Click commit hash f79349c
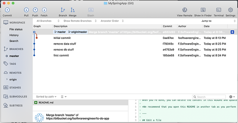The height and width of the screenshot is (123, 238). [x=168, y=44]
